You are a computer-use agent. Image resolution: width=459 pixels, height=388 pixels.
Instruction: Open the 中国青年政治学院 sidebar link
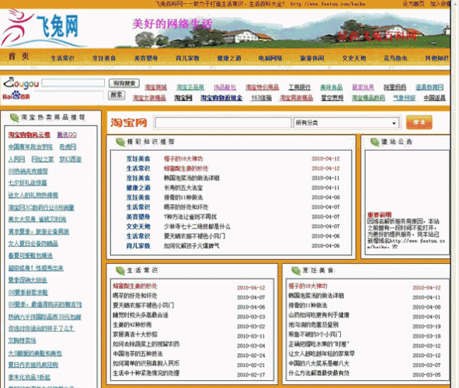[x=30, y=147]
